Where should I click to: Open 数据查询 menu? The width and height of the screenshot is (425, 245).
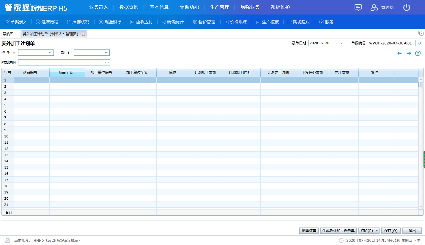(x=129, y=7)
